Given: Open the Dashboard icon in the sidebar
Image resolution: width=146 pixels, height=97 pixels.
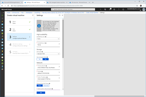Looking at the screenshot, I should [2, 25].
